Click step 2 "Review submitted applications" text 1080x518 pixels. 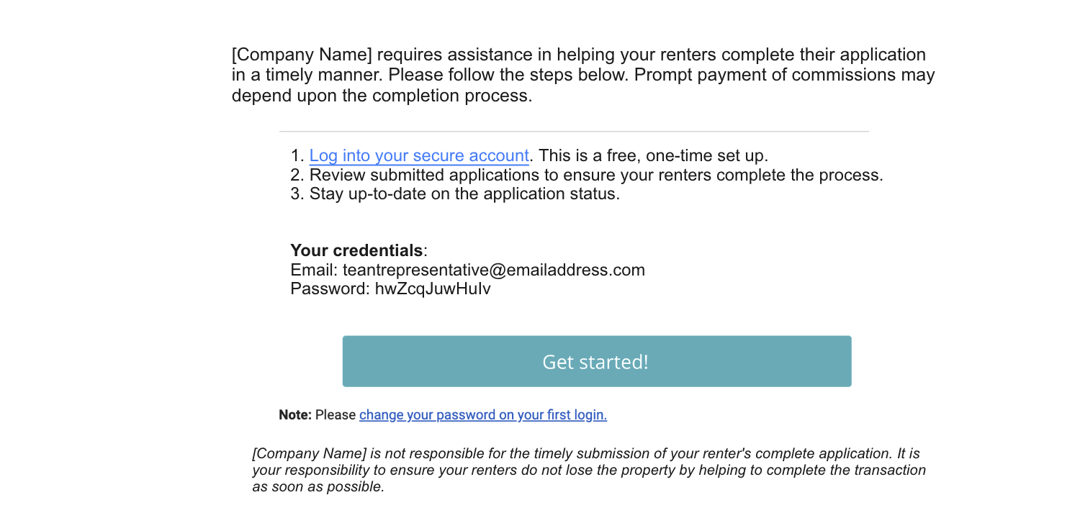595,175
